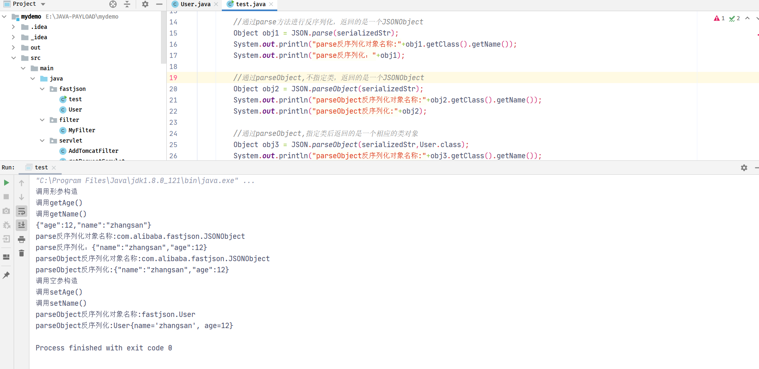Collapse the java folder
The image size is (759, 369).
[x=33, y=79]
